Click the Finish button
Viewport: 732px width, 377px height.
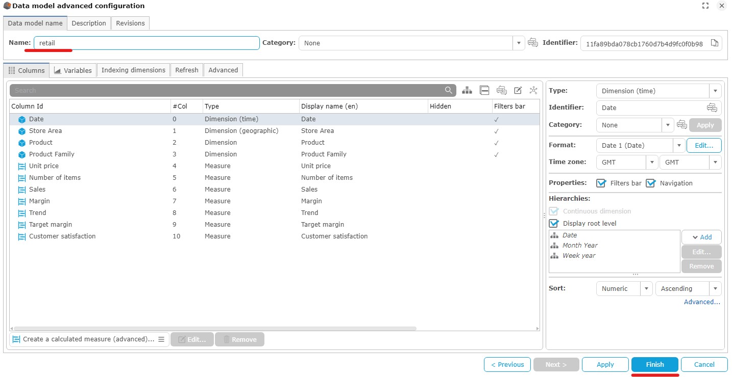(655, 364)
